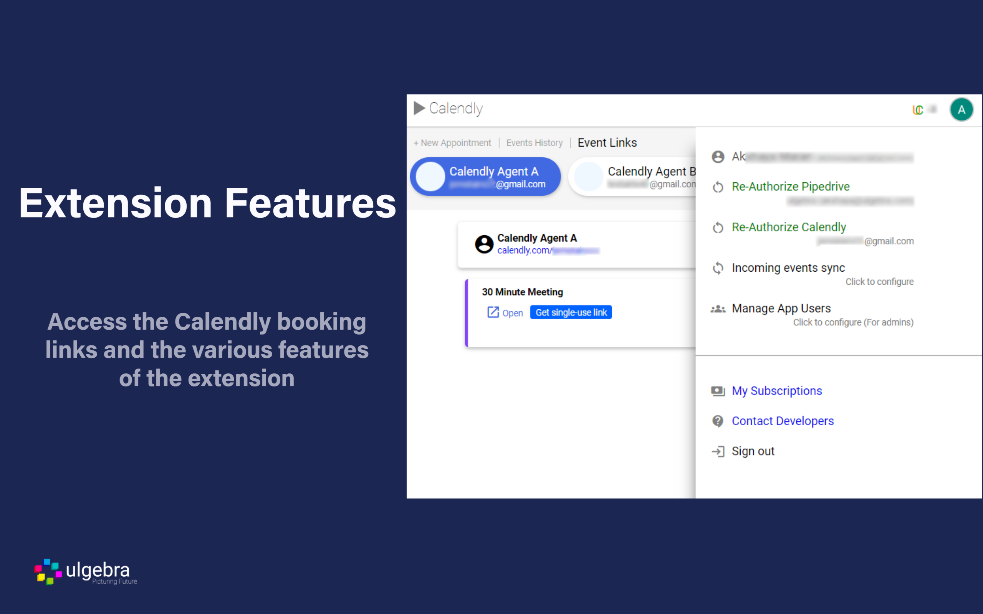The height and width of the screenshot is (614, 983).
Task: Click the My Subscriptions payment icon
Action: (718, 391)
